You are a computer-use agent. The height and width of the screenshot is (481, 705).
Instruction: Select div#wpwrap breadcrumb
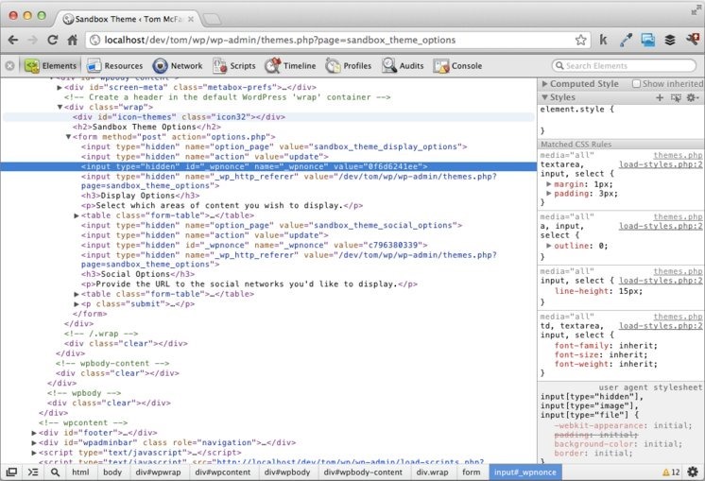coord(158,472)
